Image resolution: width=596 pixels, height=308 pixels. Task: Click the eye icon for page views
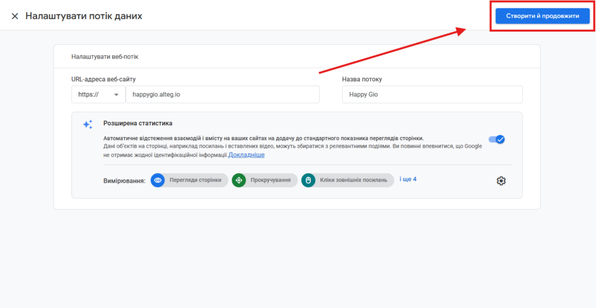[x=158, y=180]
